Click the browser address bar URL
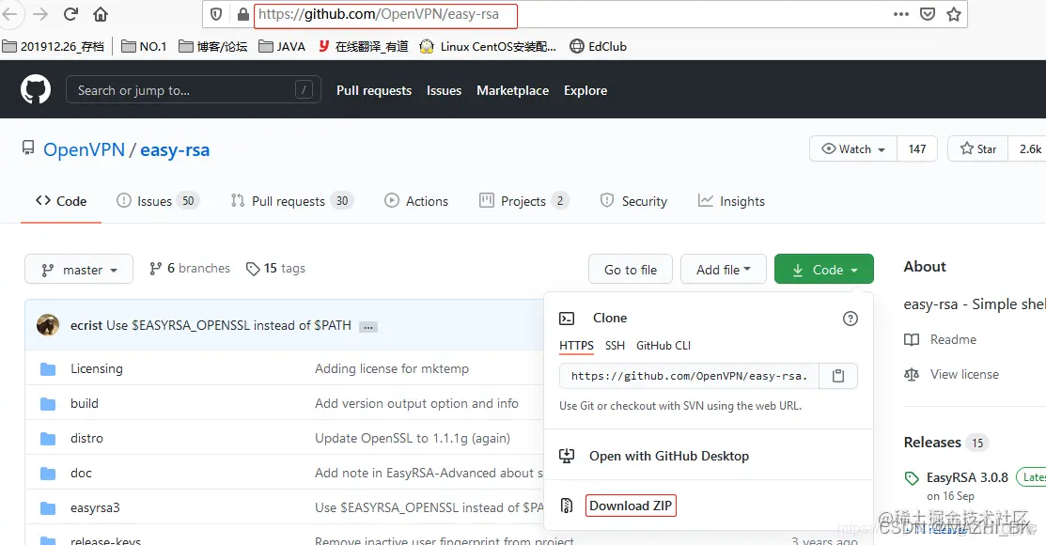Image resolution: width=1046 pixels, height=545 pixels. 378,14
